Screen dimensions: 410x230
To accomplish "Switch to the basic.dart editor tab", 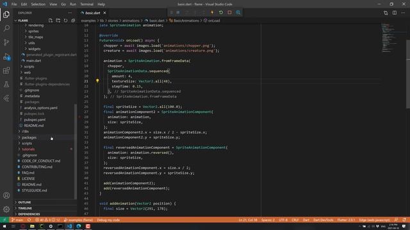I will click(93, 13).
